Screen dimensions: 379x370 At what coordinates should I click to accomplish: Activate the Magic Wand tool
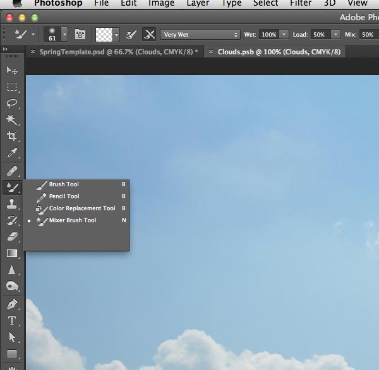[x=11, y=119]
